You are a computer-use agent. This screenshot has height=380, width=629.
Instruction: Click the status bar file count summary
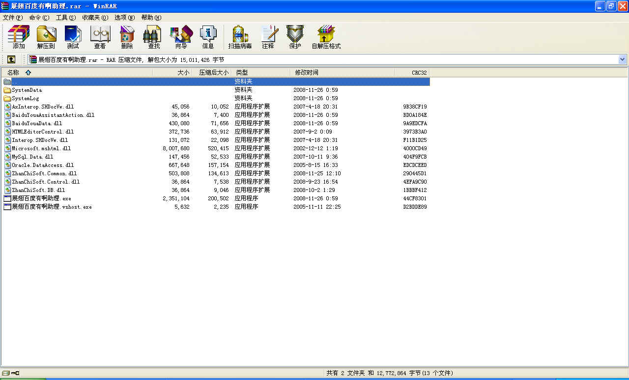click(390, 373)
